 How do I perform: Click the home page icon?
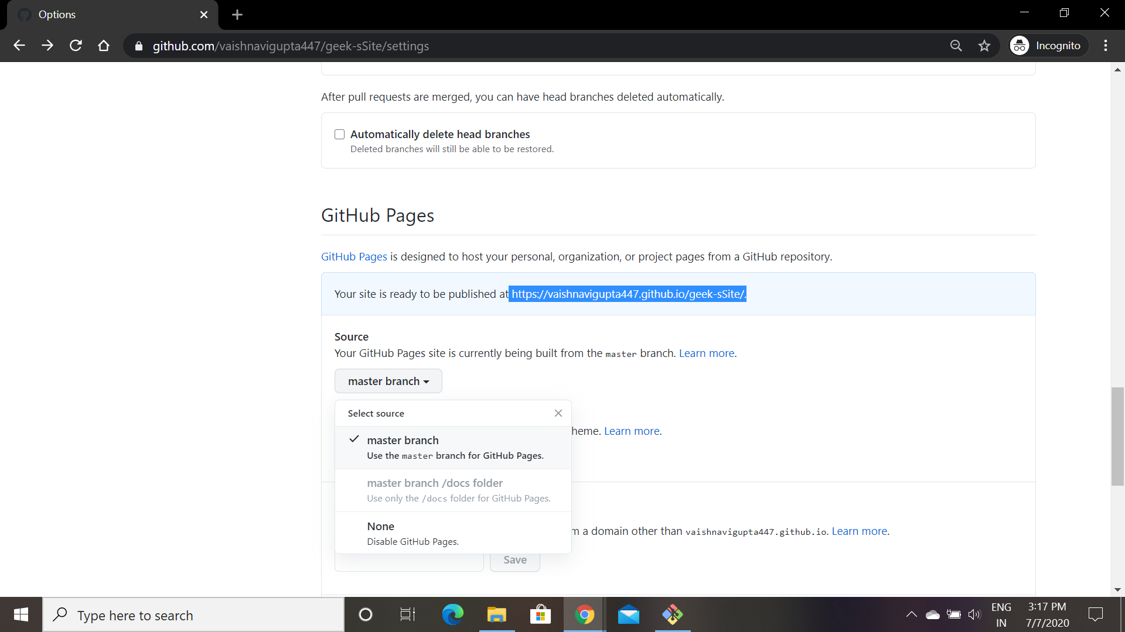click(x=104, y=46)
